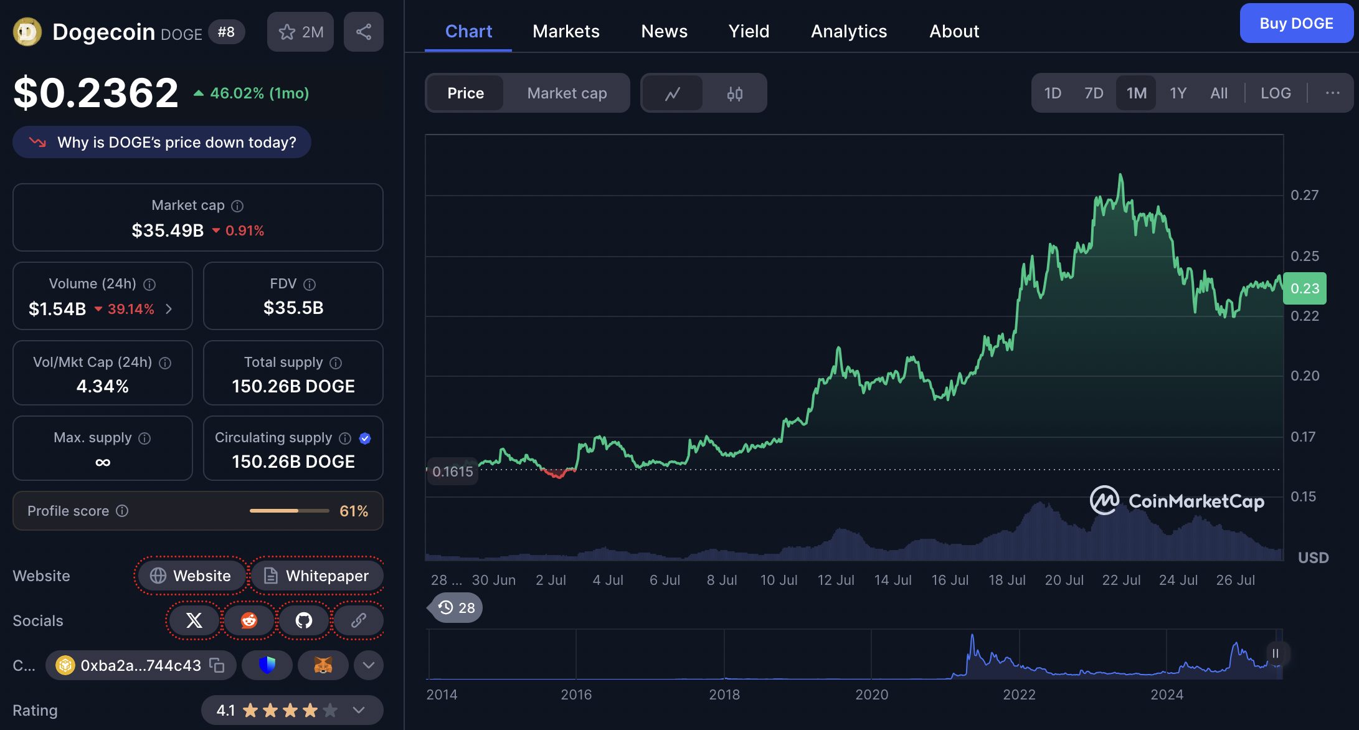Open the GitHub source link
The width and height of the screenshot is (1359, 730).
pyautogui.click(x=304, y=620)
